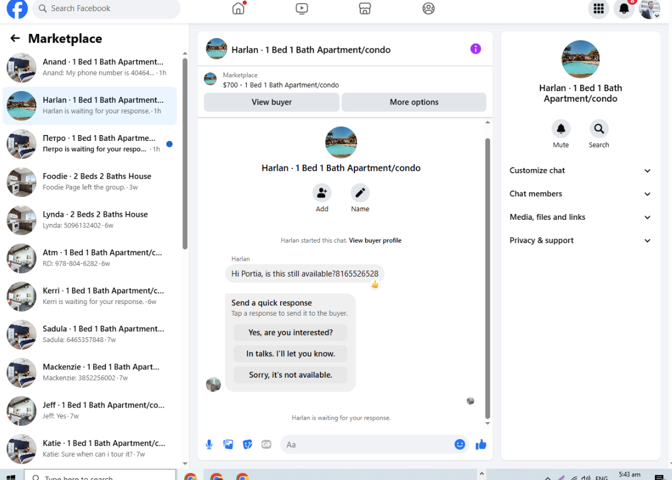
Task: Click the Name edit pencil icon
Action: (x=360, y=193)
